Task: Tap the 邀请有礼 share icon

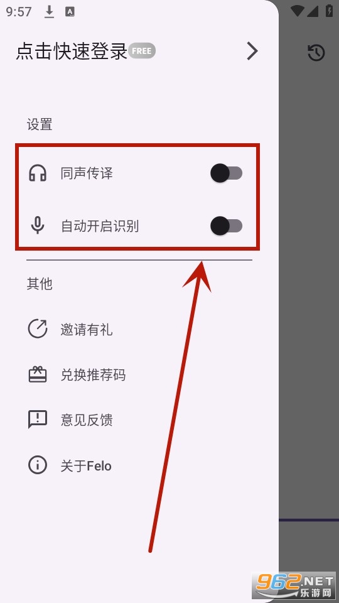Action: (x=38, y=329)
